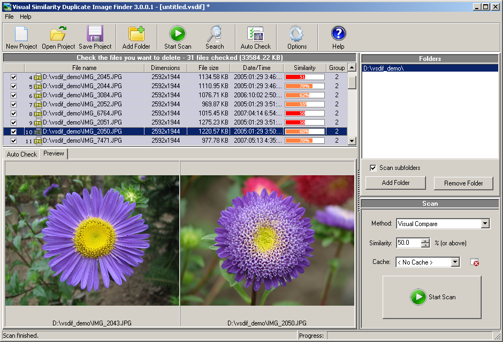
Task: Click the clear cache icon beside Cache dropdown
Action: [474, 262]
